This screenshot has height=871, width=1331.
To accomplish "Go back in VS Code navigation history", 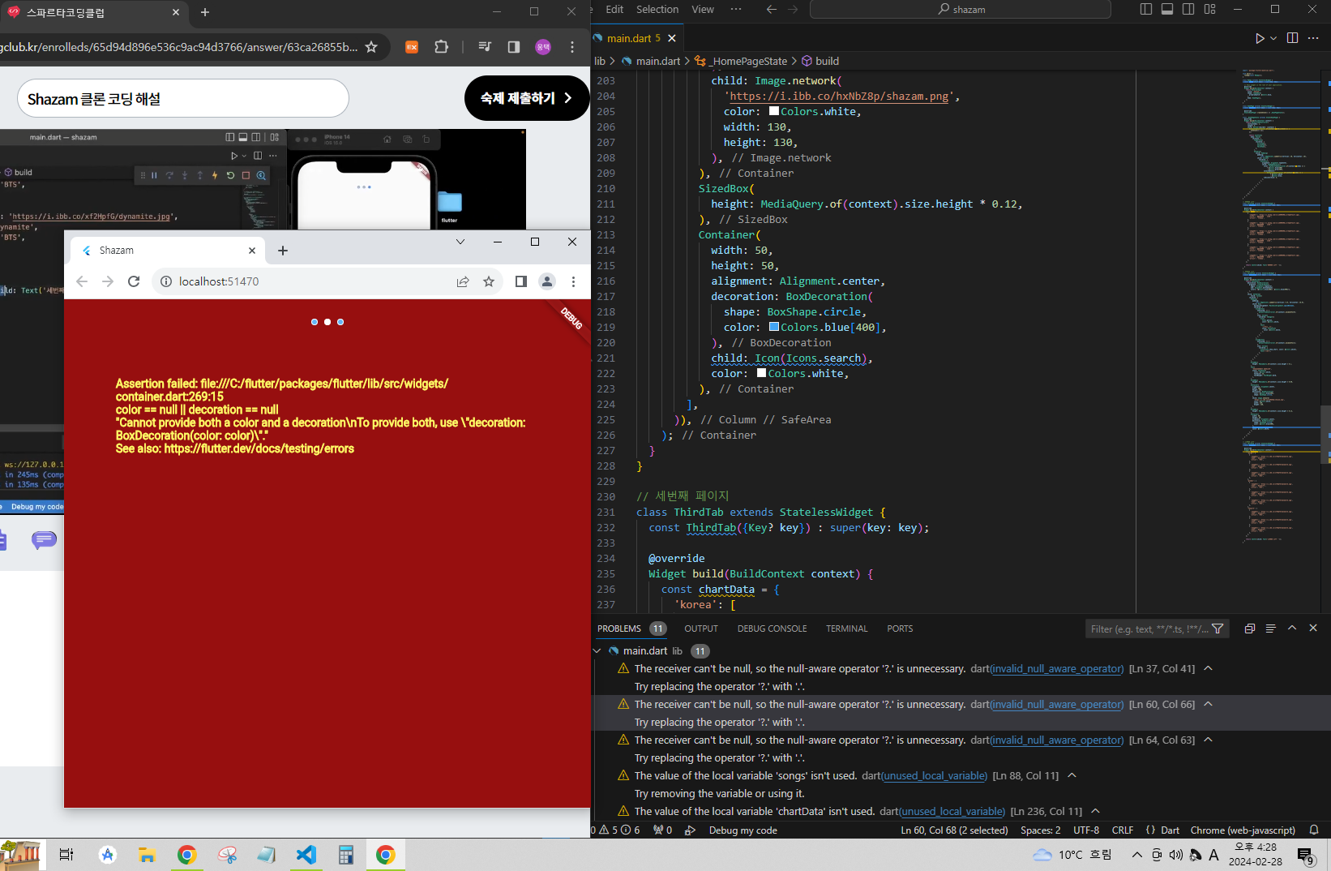I will (x=772, y=9).
